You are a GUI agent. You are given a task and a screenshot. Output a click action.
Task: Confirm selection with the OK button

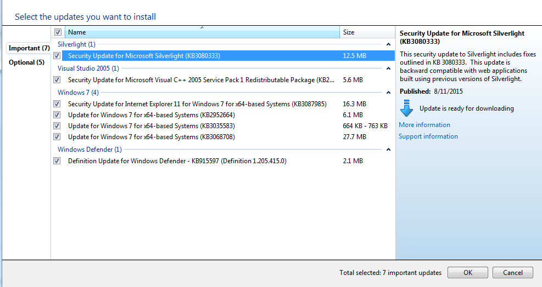(x=468, y=273)
